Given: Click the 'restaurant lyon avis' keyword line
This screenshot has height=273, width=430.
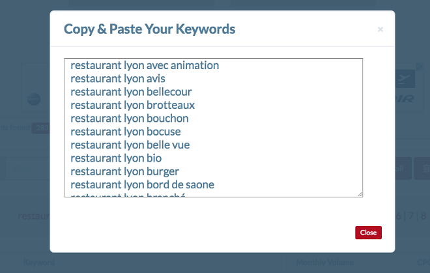Looking at the screenshot, I should click(x=118, y=79).
